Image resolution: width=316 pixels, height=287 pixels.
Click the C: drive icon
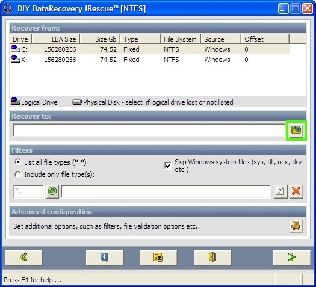pyautogui.click(x=16, y=49)
